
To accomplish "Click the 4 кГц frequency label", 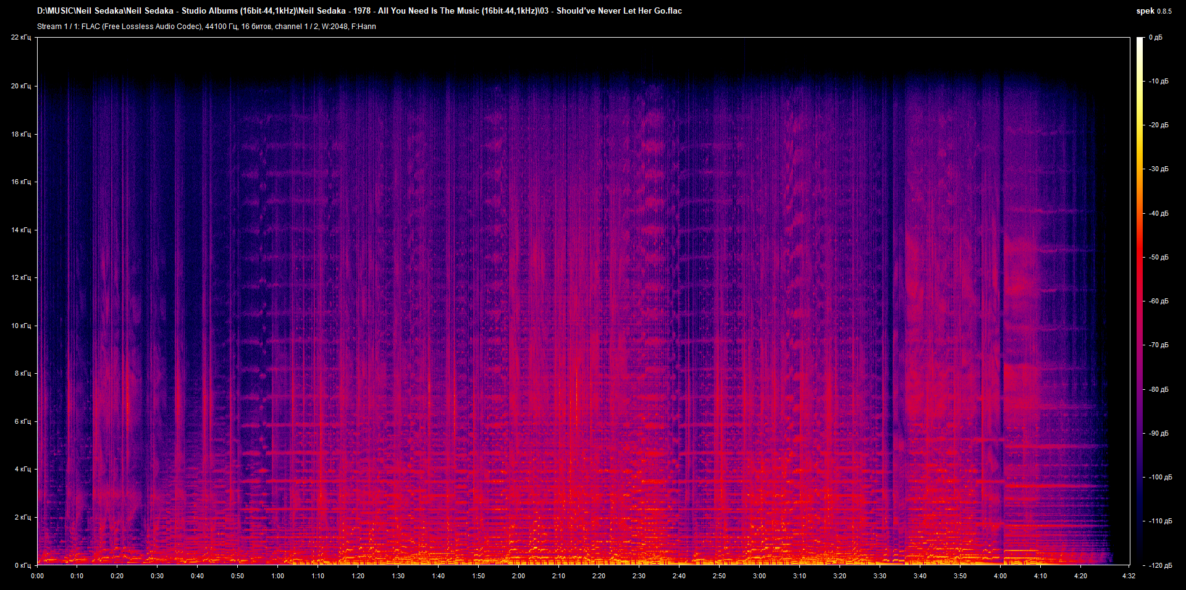I will tap(22, 469).
